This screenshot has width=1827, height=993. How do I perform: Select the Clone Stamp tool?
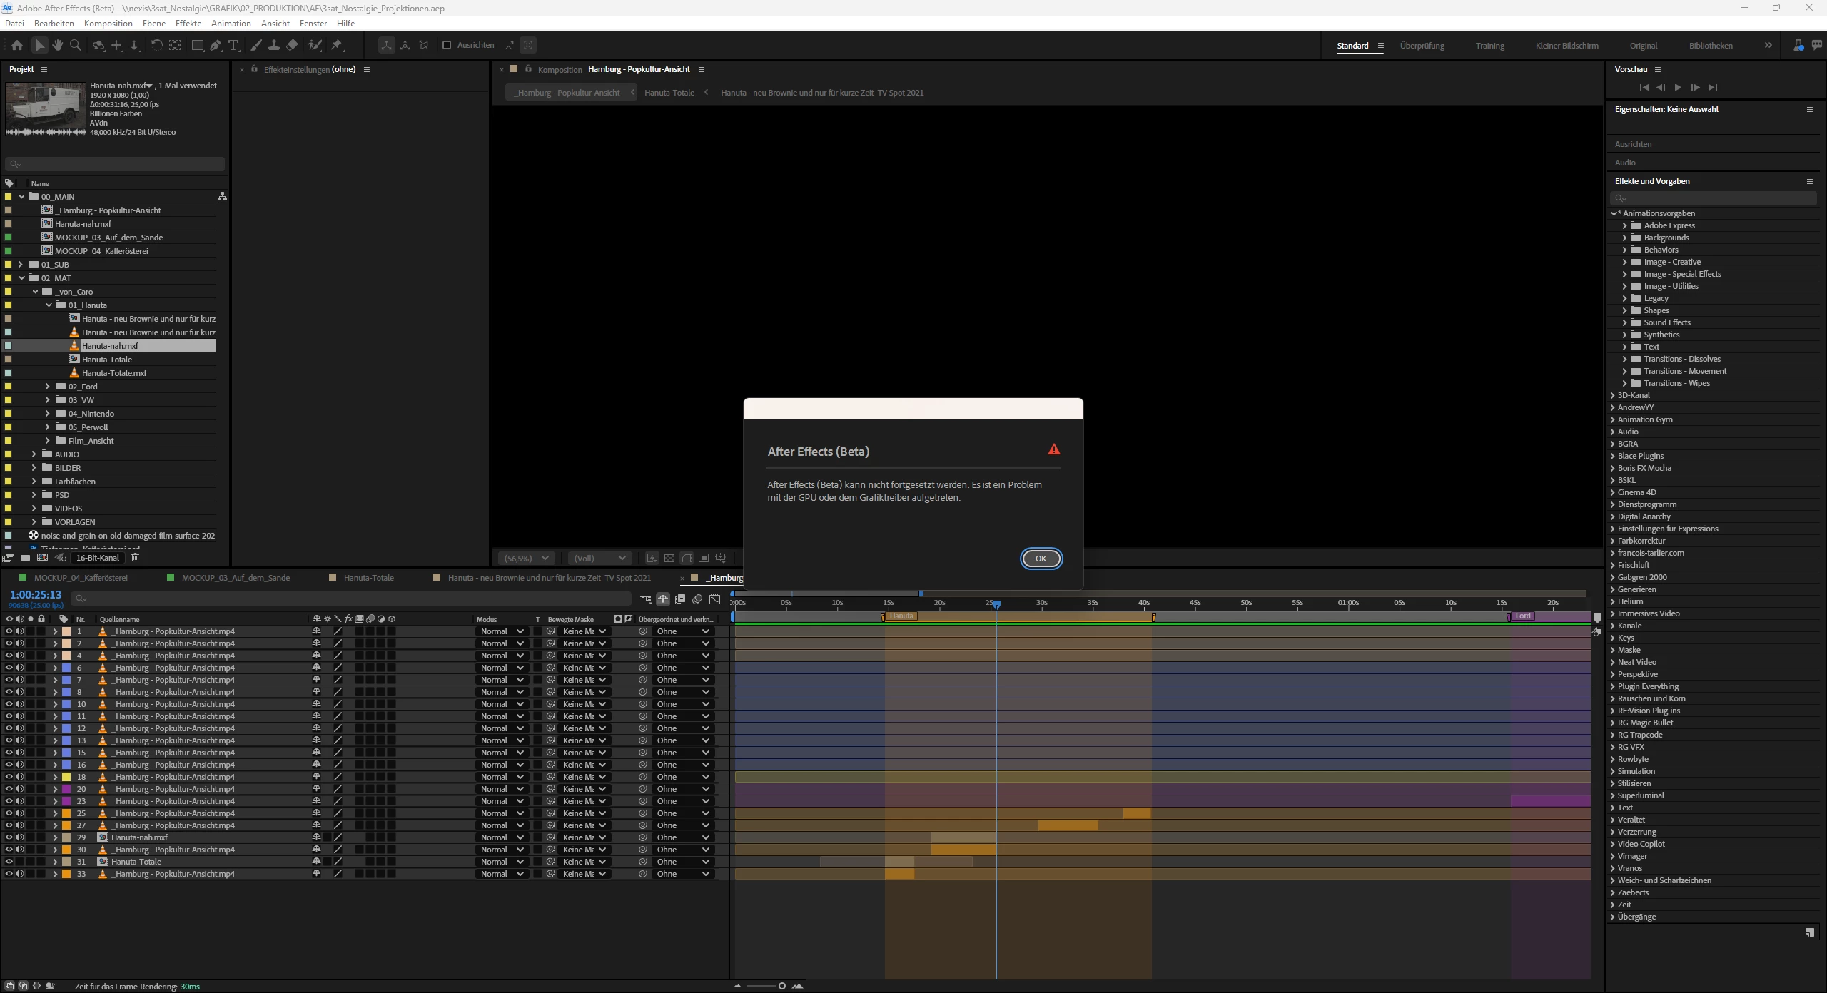click(x=274, y=46)
